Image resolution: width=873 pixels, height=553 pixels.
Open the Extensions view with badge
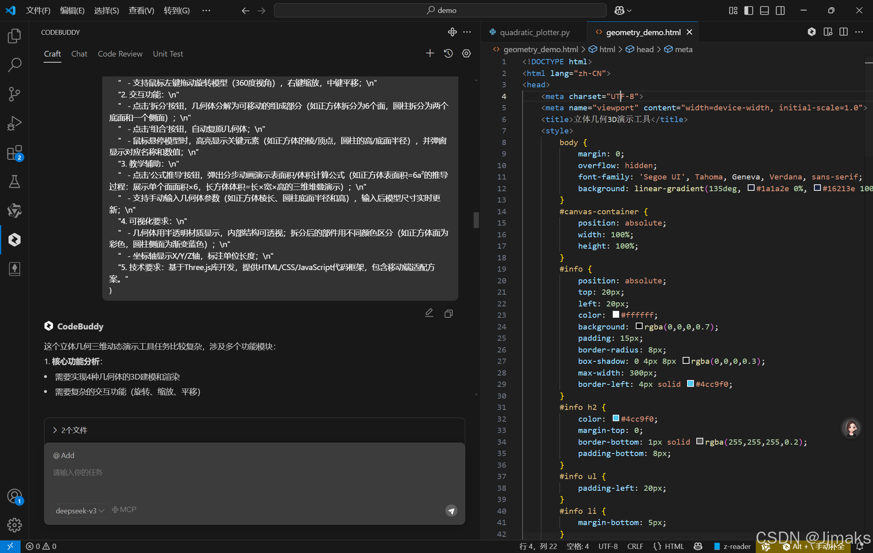coord(14,153)
